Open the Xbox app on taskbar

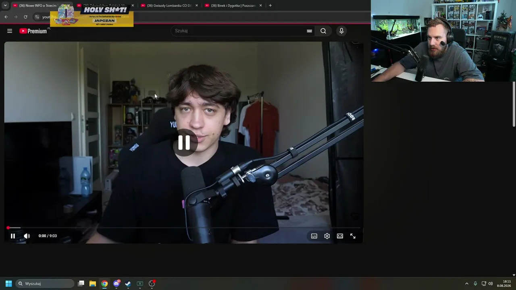[140, 284]
